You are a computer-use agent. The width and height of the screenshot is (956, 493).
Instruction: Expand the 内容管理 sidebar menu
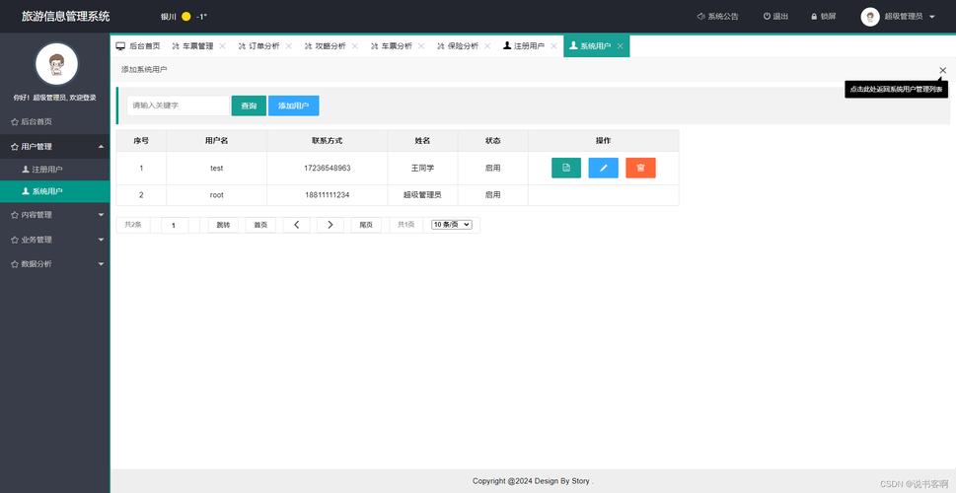coord(54,215)
